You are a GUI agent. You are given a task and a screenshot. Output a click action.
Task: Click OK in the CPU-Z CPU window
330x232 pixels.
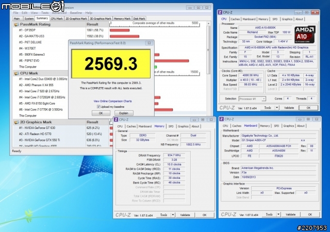click(308, 108)
